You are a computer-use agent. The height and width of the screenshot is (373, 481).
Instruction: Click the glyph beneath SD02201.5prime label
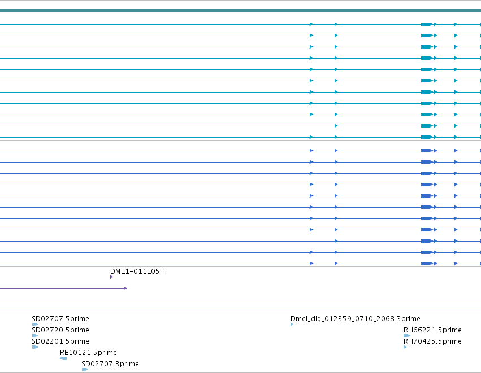(35, 347)
